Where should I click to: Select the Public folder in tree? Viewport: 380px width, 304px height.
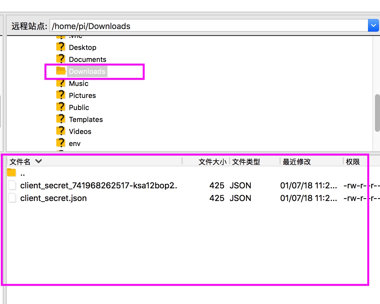pyautogui.click(x=79, y=107)
